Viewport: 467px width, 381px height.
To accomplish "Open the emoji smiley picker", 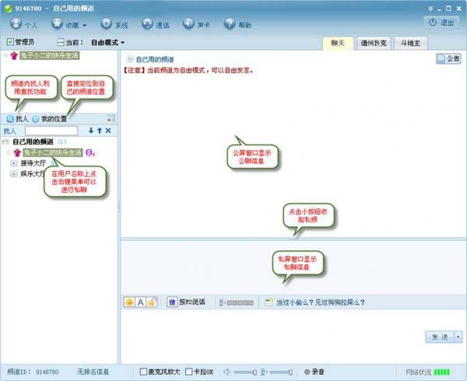I will pos(129,302).
